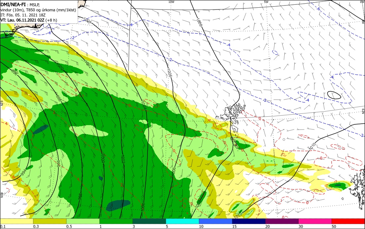Click the green 1–3 legend swatch
365x229 pixels.
[116, 221]
